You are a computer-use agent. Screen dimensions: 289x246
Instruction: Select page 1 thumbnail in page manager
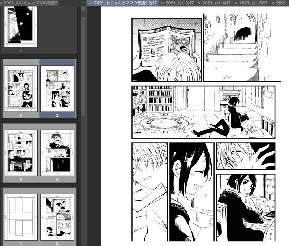[x=21, y=27]
